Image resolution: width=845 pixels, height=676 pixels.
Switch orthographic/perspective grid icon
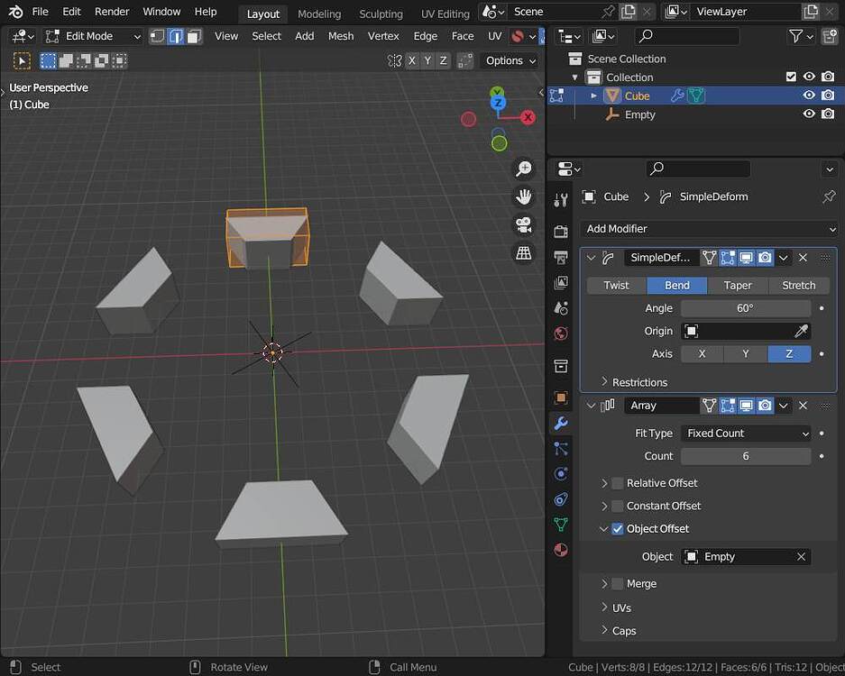click(523, 252)
